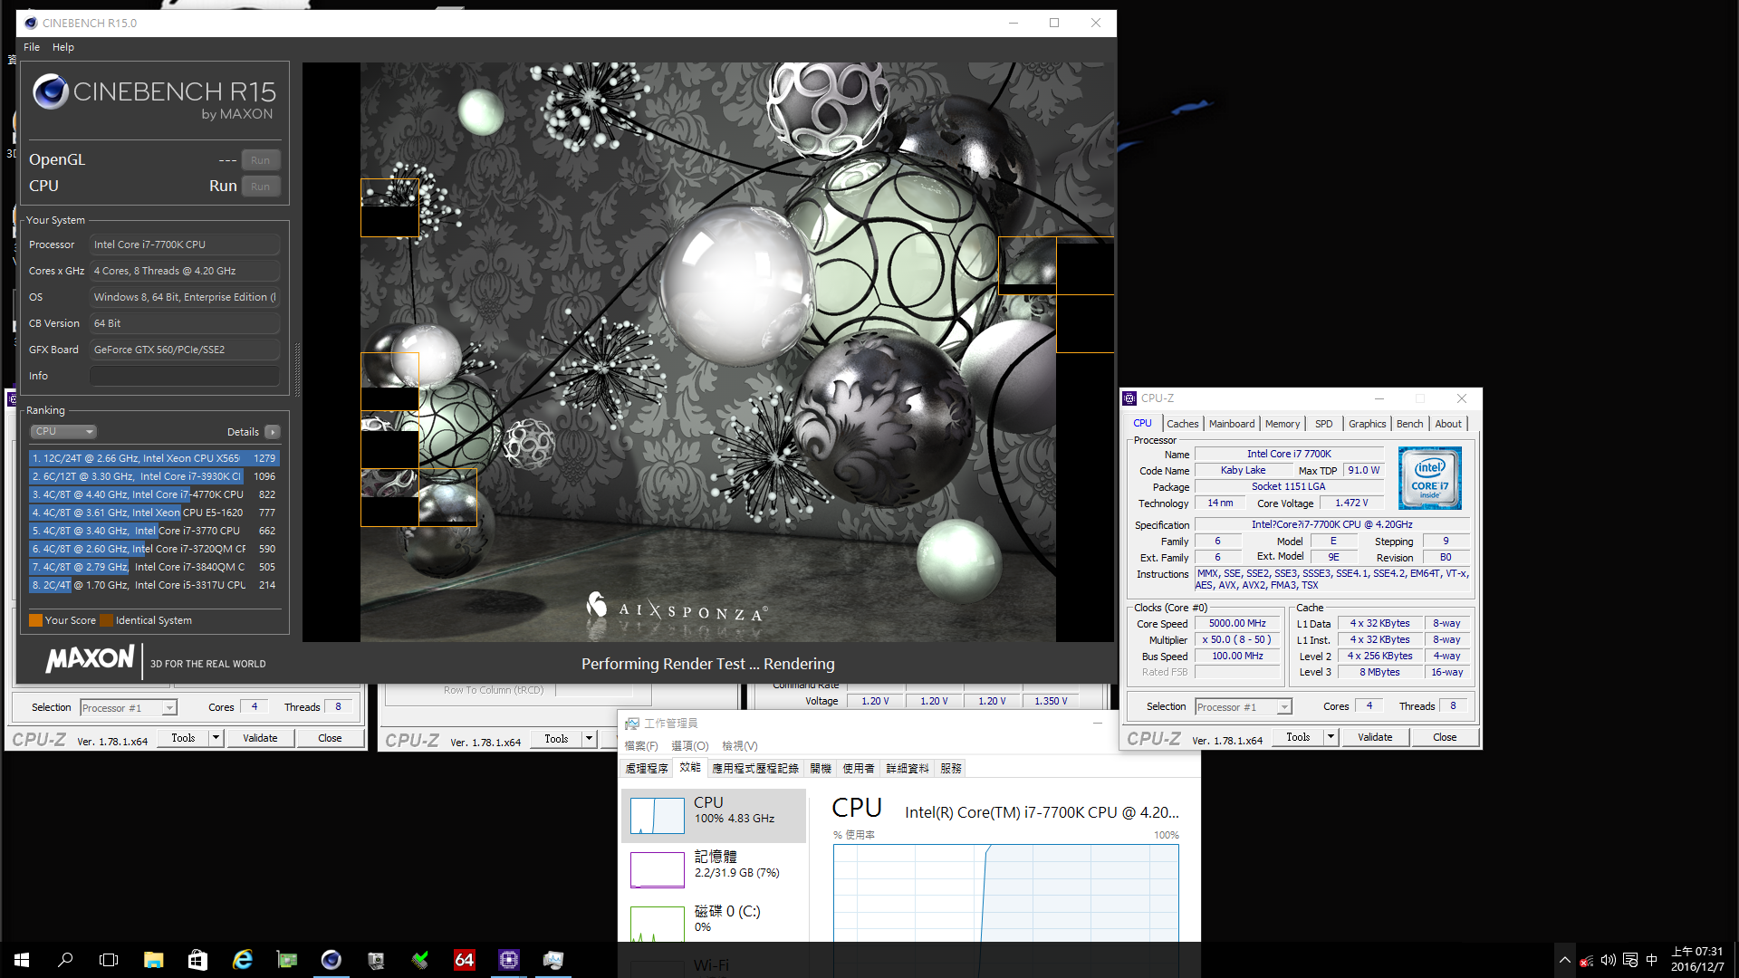Switch to Graphics tab in CPU-Z

(x=1367, y=424)
